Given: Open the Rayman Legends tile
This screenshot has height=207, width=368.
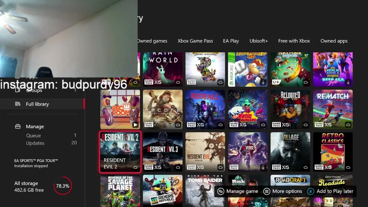Looking at the screenshot, I should pos(290,69).
